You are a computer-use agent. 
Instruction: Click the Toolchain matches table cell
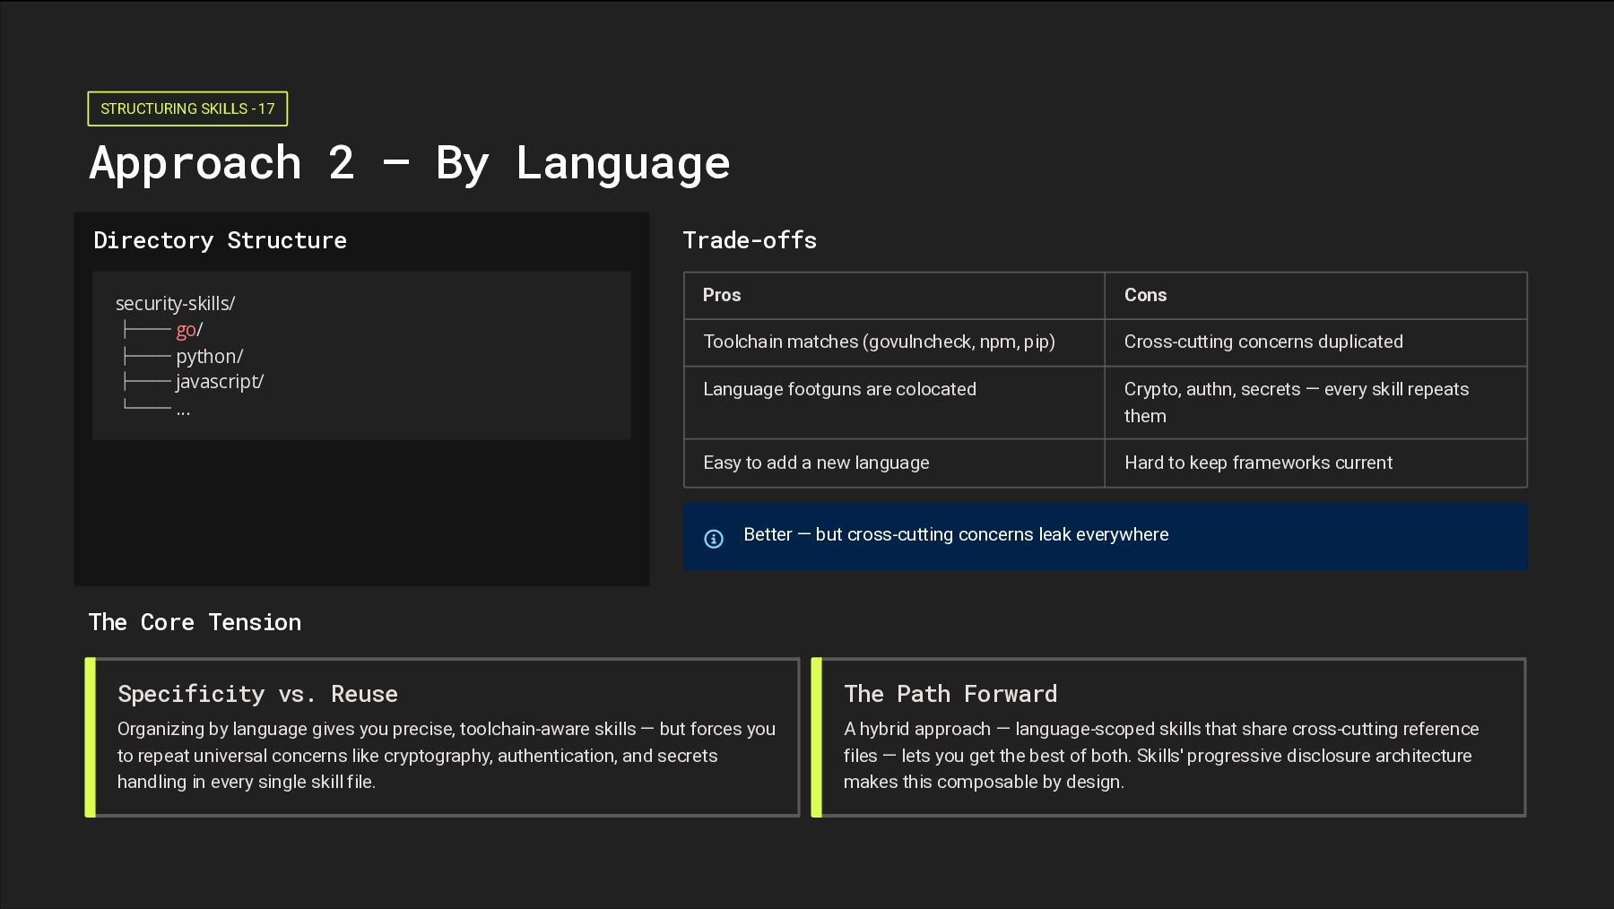[x=879, y=342]
